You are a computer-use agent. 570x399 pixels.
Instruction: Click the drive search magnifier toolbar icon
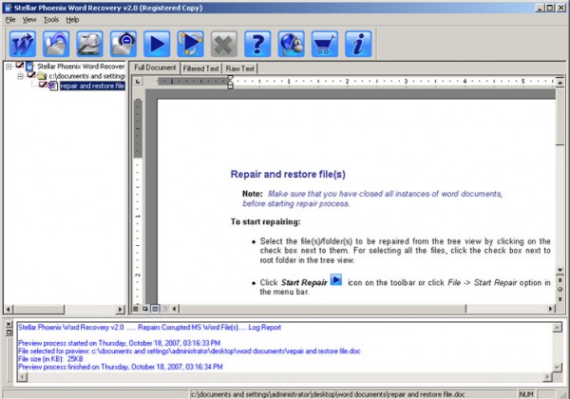pos(89,44)
